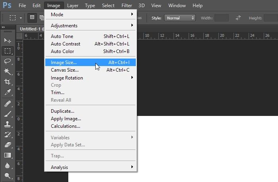Select the Move tool
Image resolution: width=278 pixels, height=182 pixels.
coord(8,40)
